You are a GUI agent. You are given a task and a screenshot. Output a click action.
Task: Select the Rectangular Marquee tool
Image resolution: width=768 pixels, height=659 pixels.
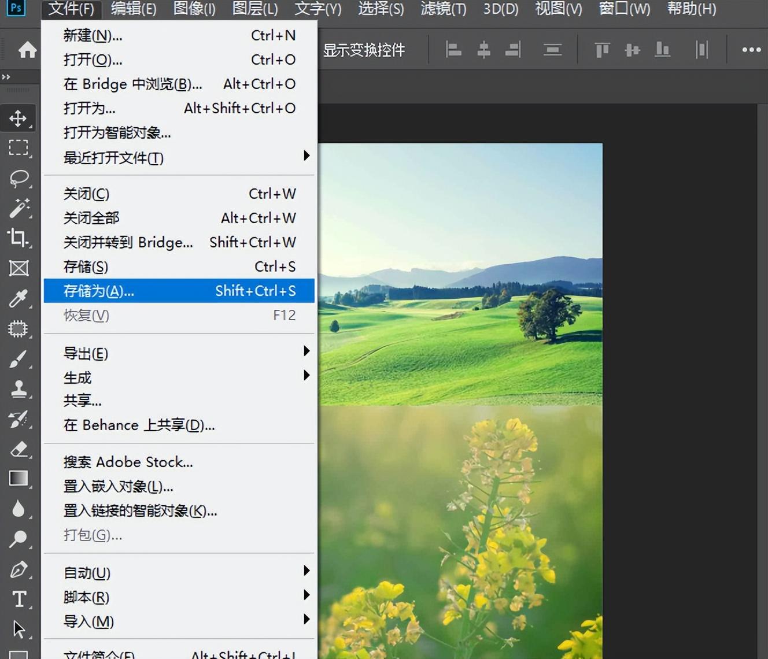[18, 147]
